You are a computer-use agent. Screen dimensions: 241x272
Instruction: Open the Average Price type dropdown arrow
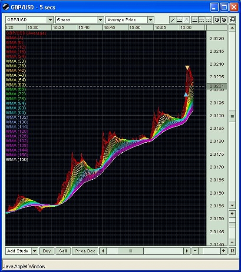[x=151, y=20]
